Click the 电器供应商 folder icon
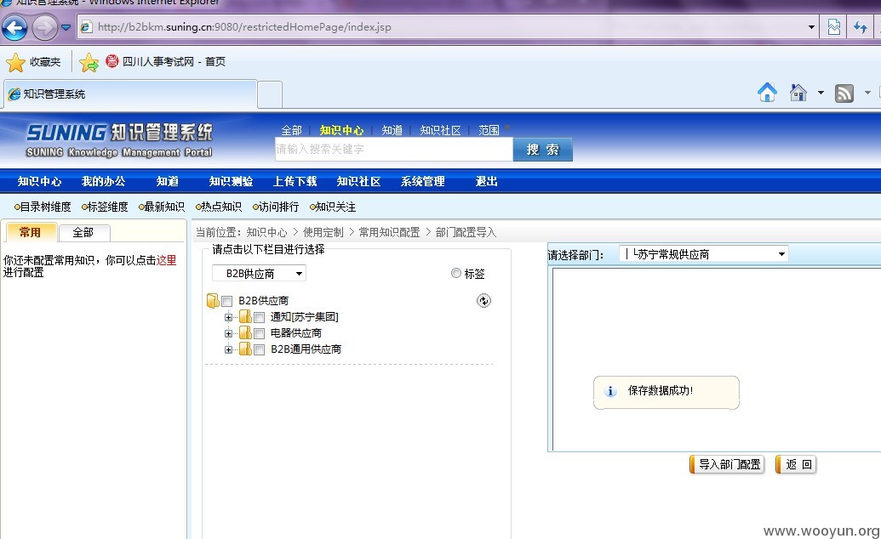This screenshot has width=881, height=539. coord(245,333)
